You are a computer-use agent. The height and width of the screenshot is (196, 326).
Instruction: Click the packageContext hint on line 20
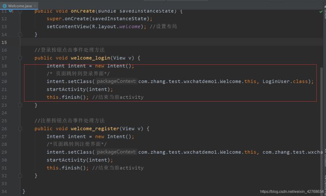117,81
